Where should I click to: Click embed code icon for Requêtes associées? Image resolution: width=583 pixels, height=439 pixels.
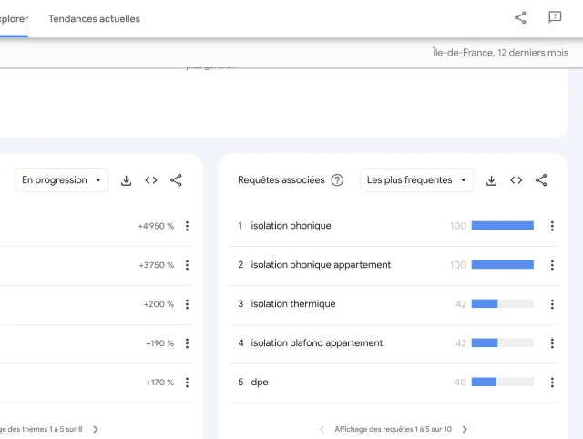pos(517,180)
